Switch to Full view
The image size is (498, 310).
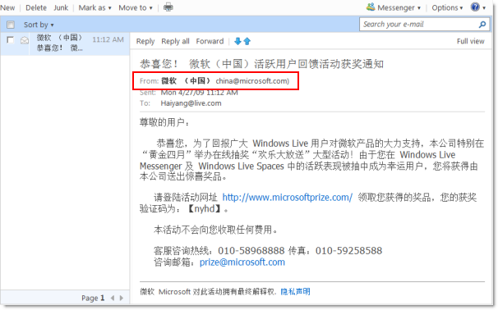[x=470, y=41]
